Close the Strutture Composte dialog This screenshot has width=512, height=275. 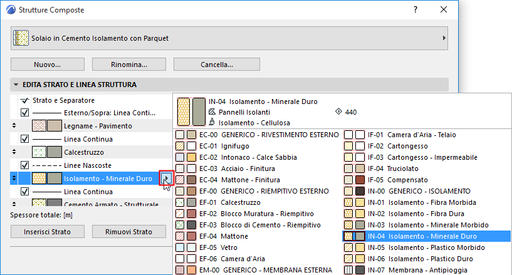[x=444, y=9]
